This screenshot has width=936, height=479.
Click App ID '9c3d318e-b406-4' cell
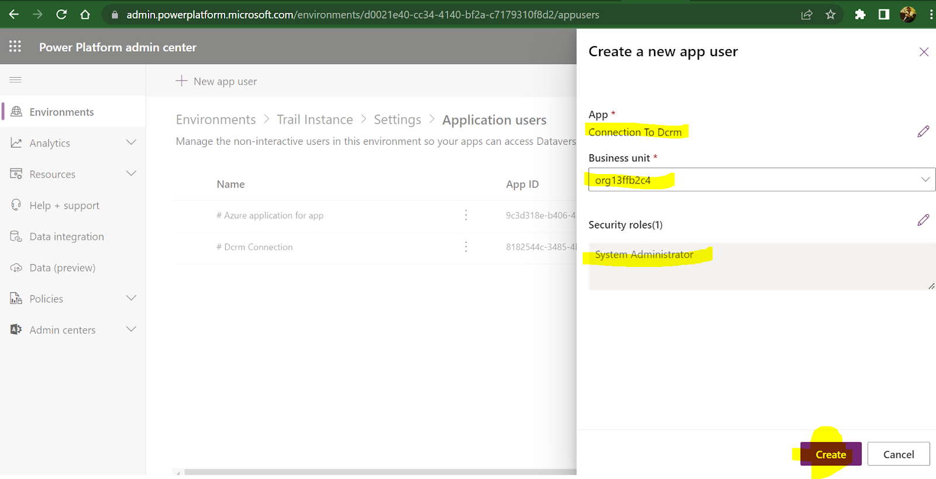coord(541,215)
